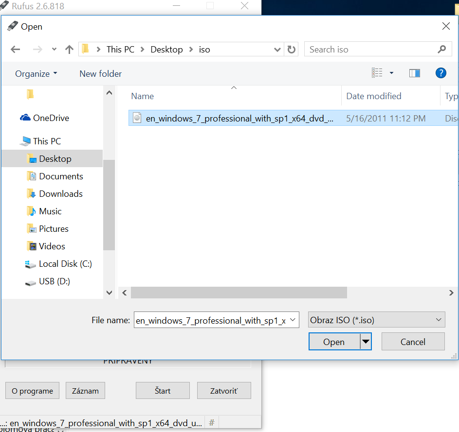Screen dimensions: 459x432
Task: Expand the address bar history dropdown
Action: point(277,50)
